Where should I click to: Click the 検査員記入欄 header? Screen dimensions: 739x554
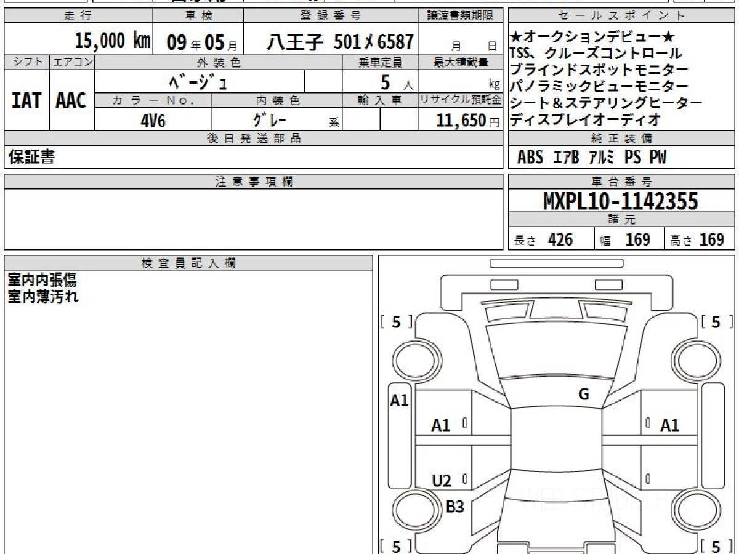tap(188, 263)
